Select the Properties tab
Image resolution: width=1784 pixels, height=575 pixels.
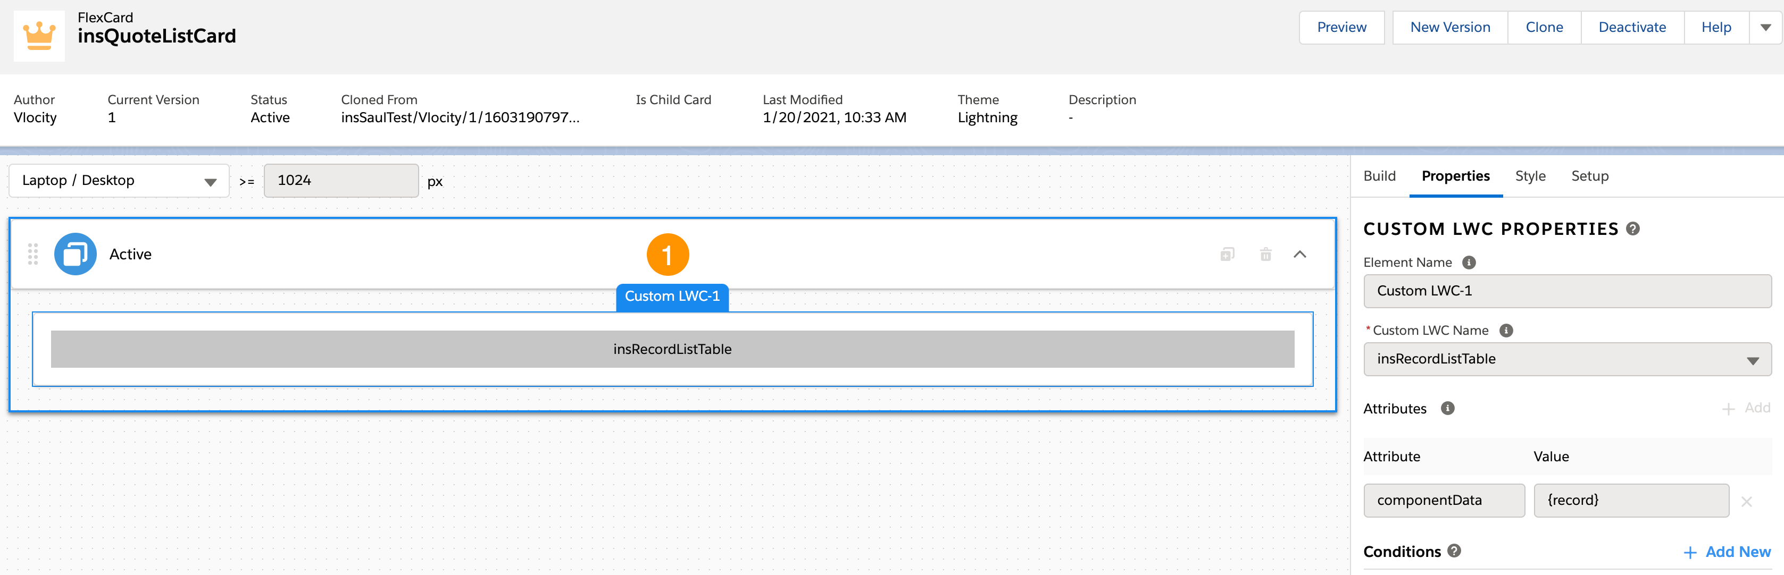[1455, 176]
